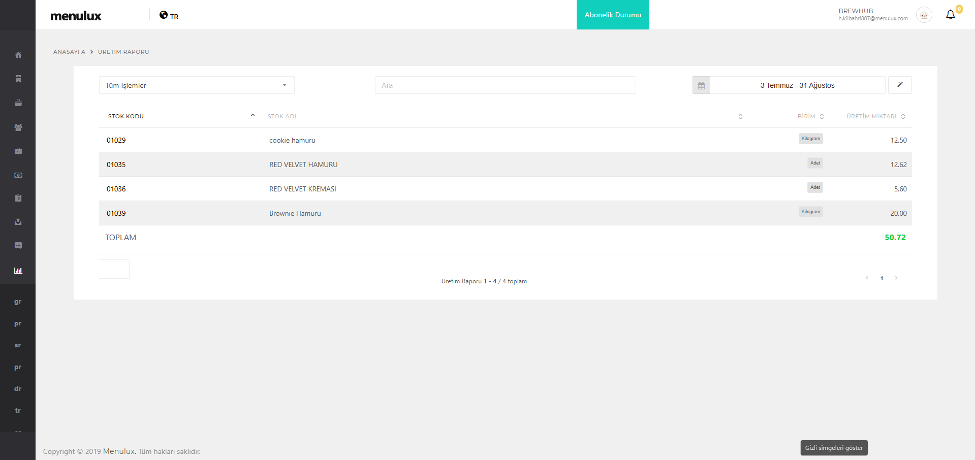Open the Tüm İşlemler dropdown
Viewport: 975px width, 460px height.
tap(197, 85)
